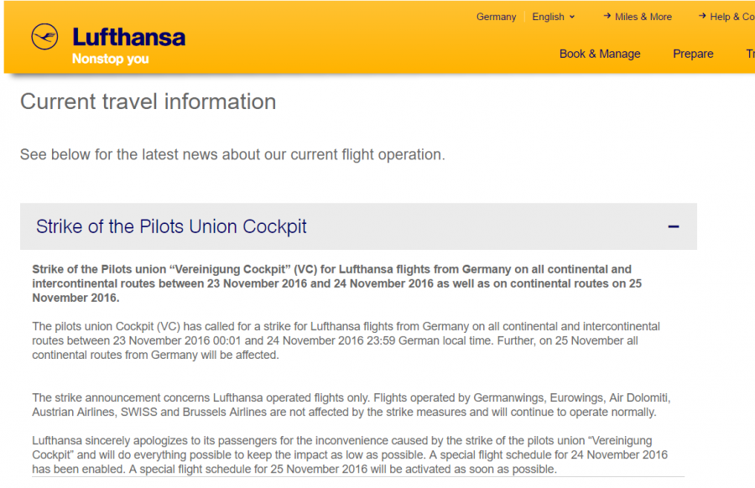The width and height of the screenshot is (755, 488).
Task: Click the paragraph where Lufthansa sincerely apologizes
Action: pos(349,454)
